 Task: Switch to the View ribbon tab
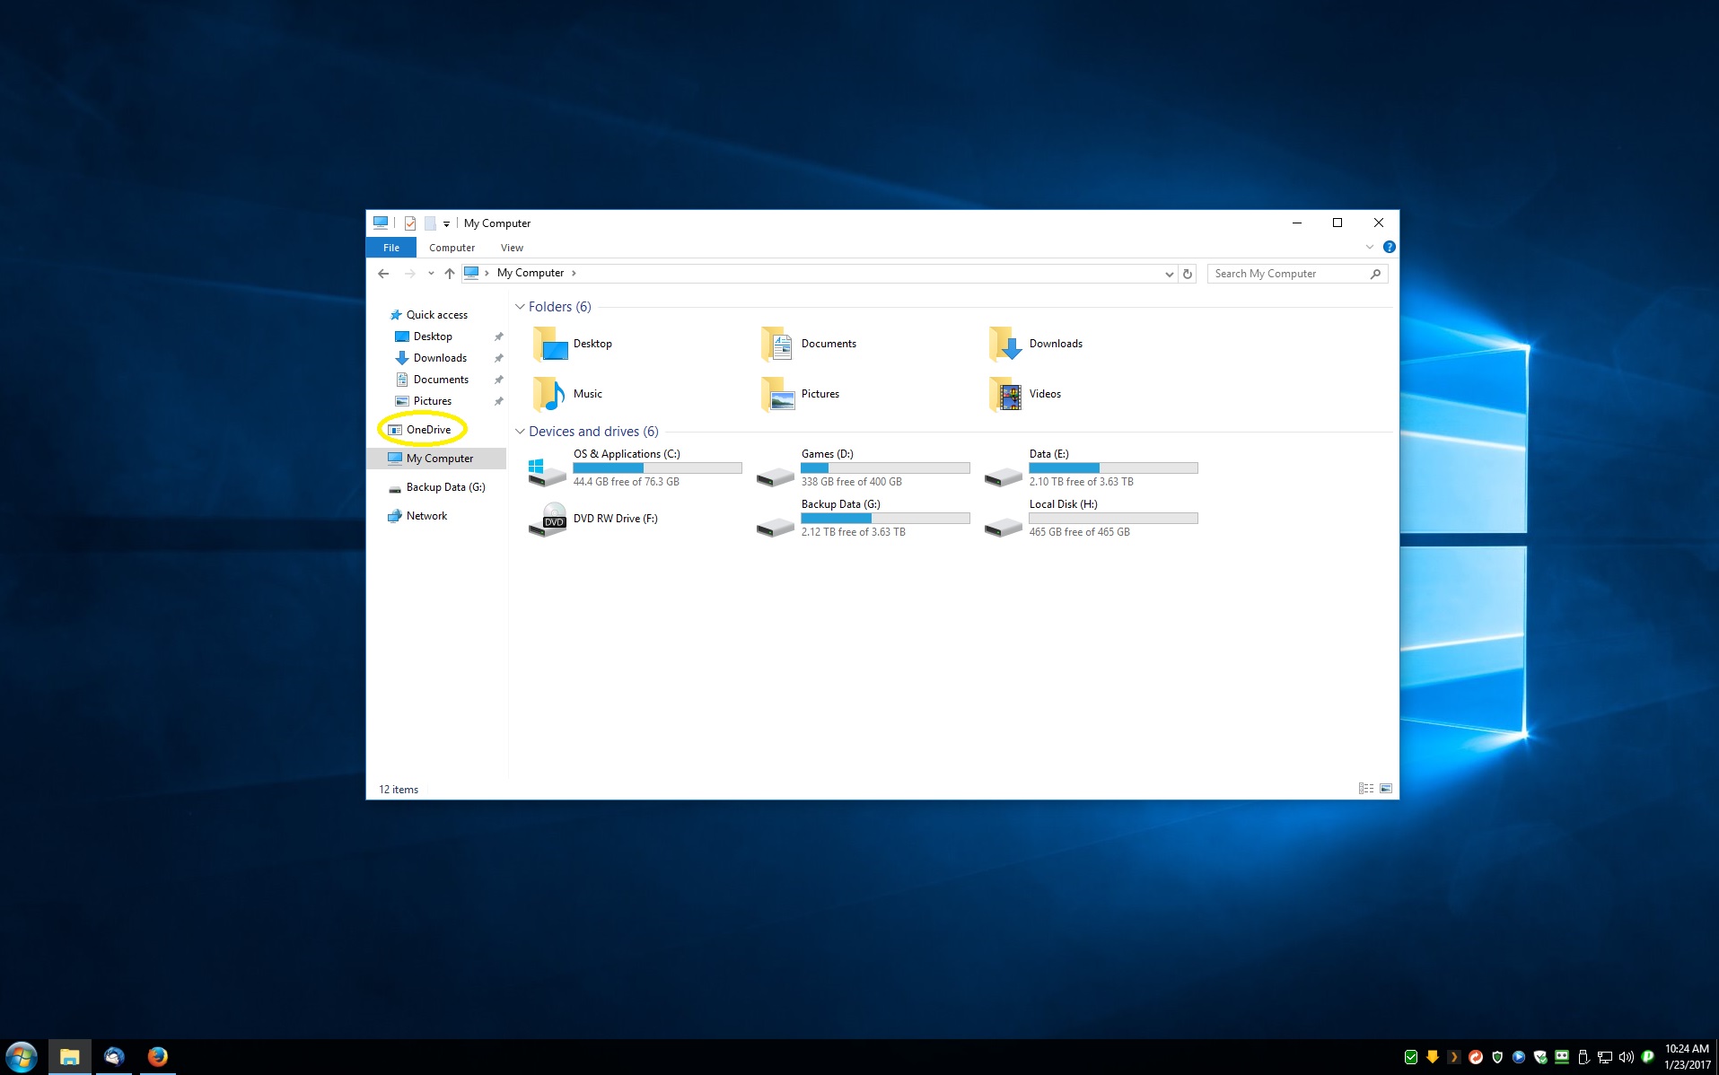[x=512, y=248]
